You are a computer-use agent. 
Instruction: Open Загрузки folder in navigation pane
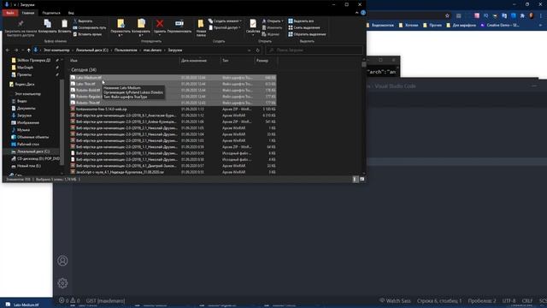click(24, 115)
